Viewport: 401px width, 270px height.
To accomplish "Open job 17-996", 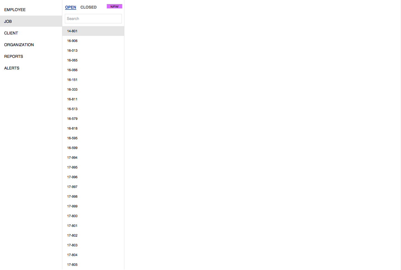I will pos(93,177).
